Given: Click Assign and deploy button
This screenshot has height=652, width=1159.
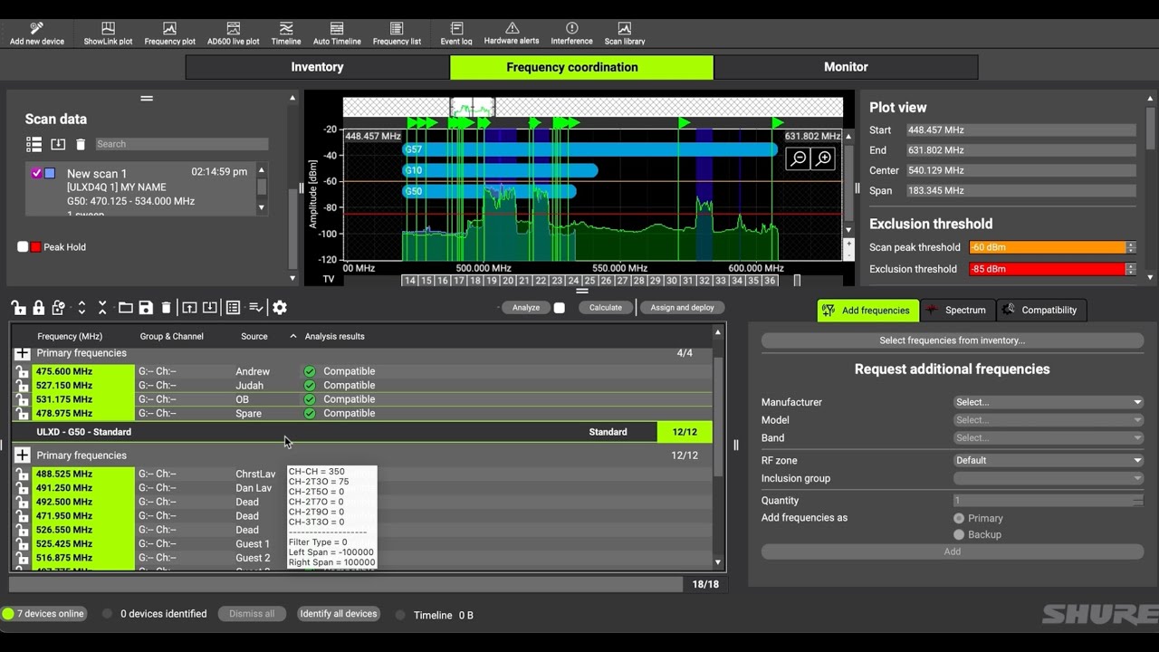Looking at the screenshot, I should [682, 308].
